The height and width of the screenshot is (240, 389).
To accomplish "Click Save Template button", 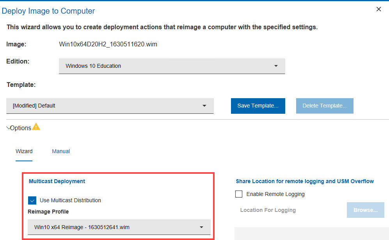I will pyautogui.click(x=258, y=106).
